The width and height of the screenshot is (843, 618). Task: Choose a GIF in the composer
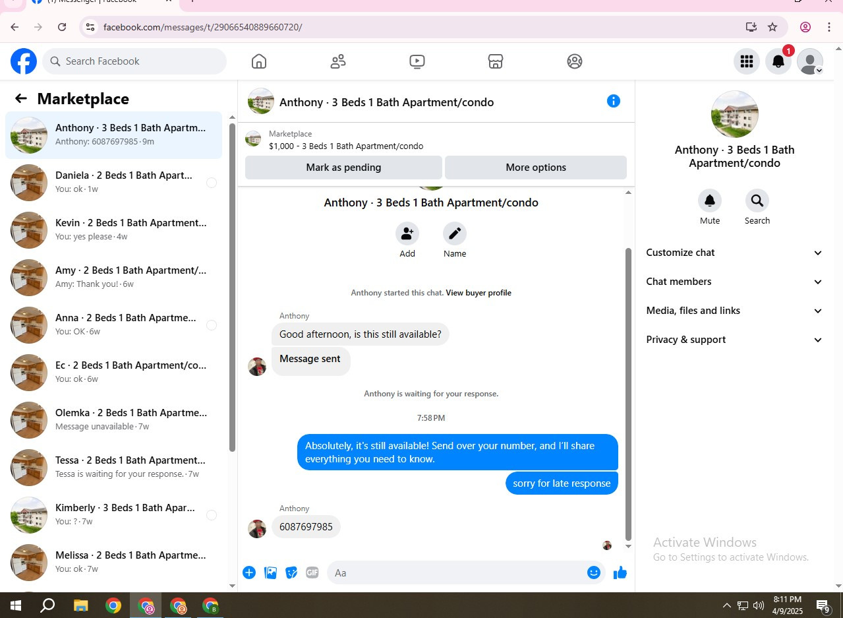(312, 572)
